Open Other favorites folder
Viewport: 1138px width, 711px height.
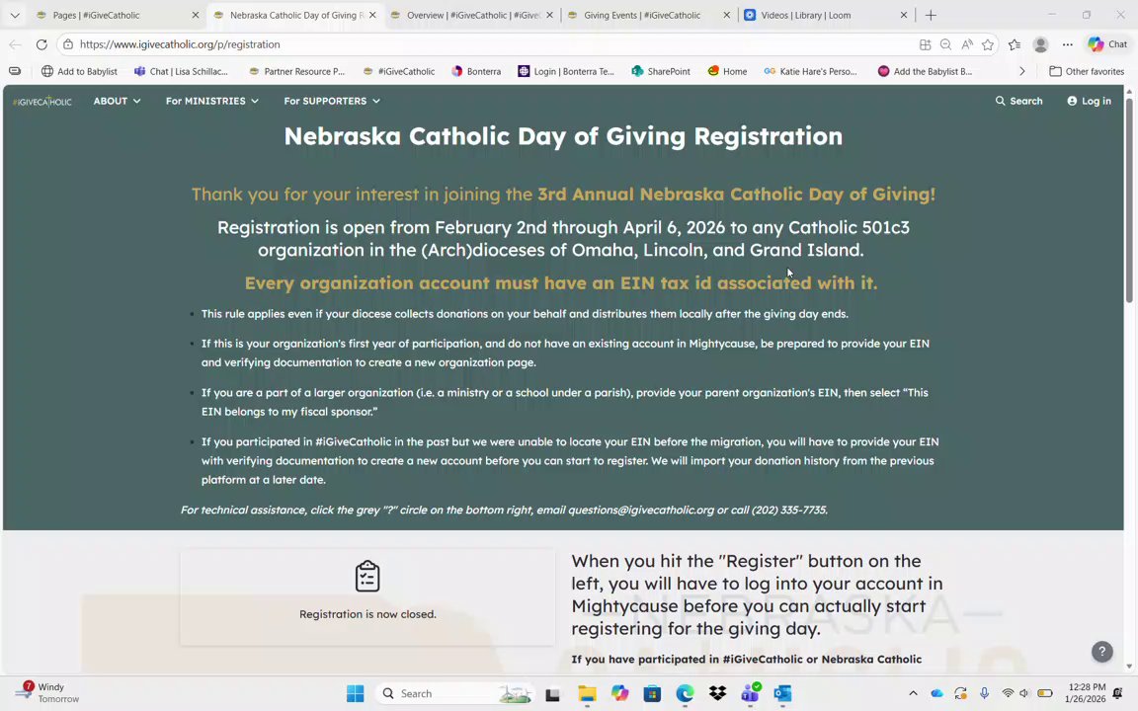click(x=1087, y=71)
